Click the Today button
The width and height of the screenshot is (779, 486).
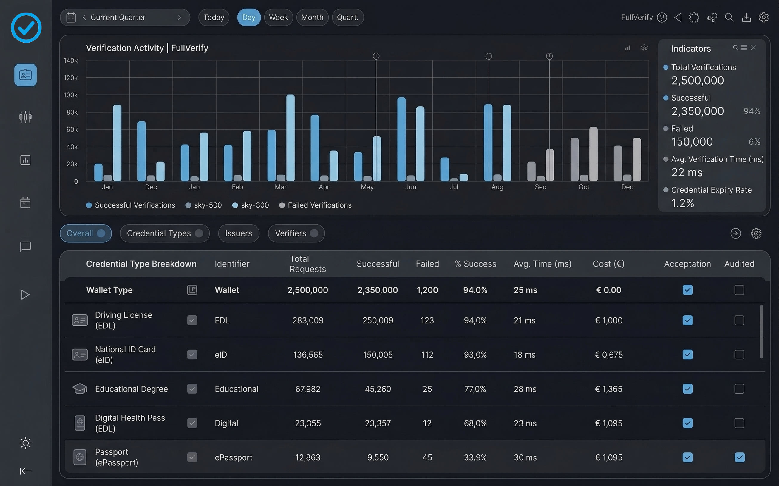click(214, 17)
